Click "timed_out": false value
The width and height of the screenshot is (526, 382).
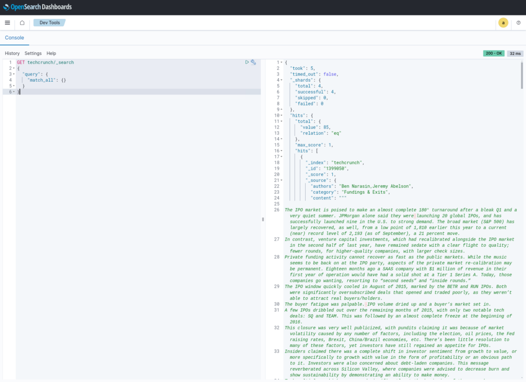(x=330, y=74)
